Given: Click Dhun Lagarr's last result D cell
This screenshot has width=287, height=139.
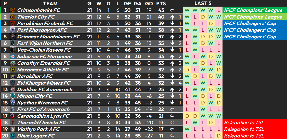Looking at the screenshot, I should [218, 136].
